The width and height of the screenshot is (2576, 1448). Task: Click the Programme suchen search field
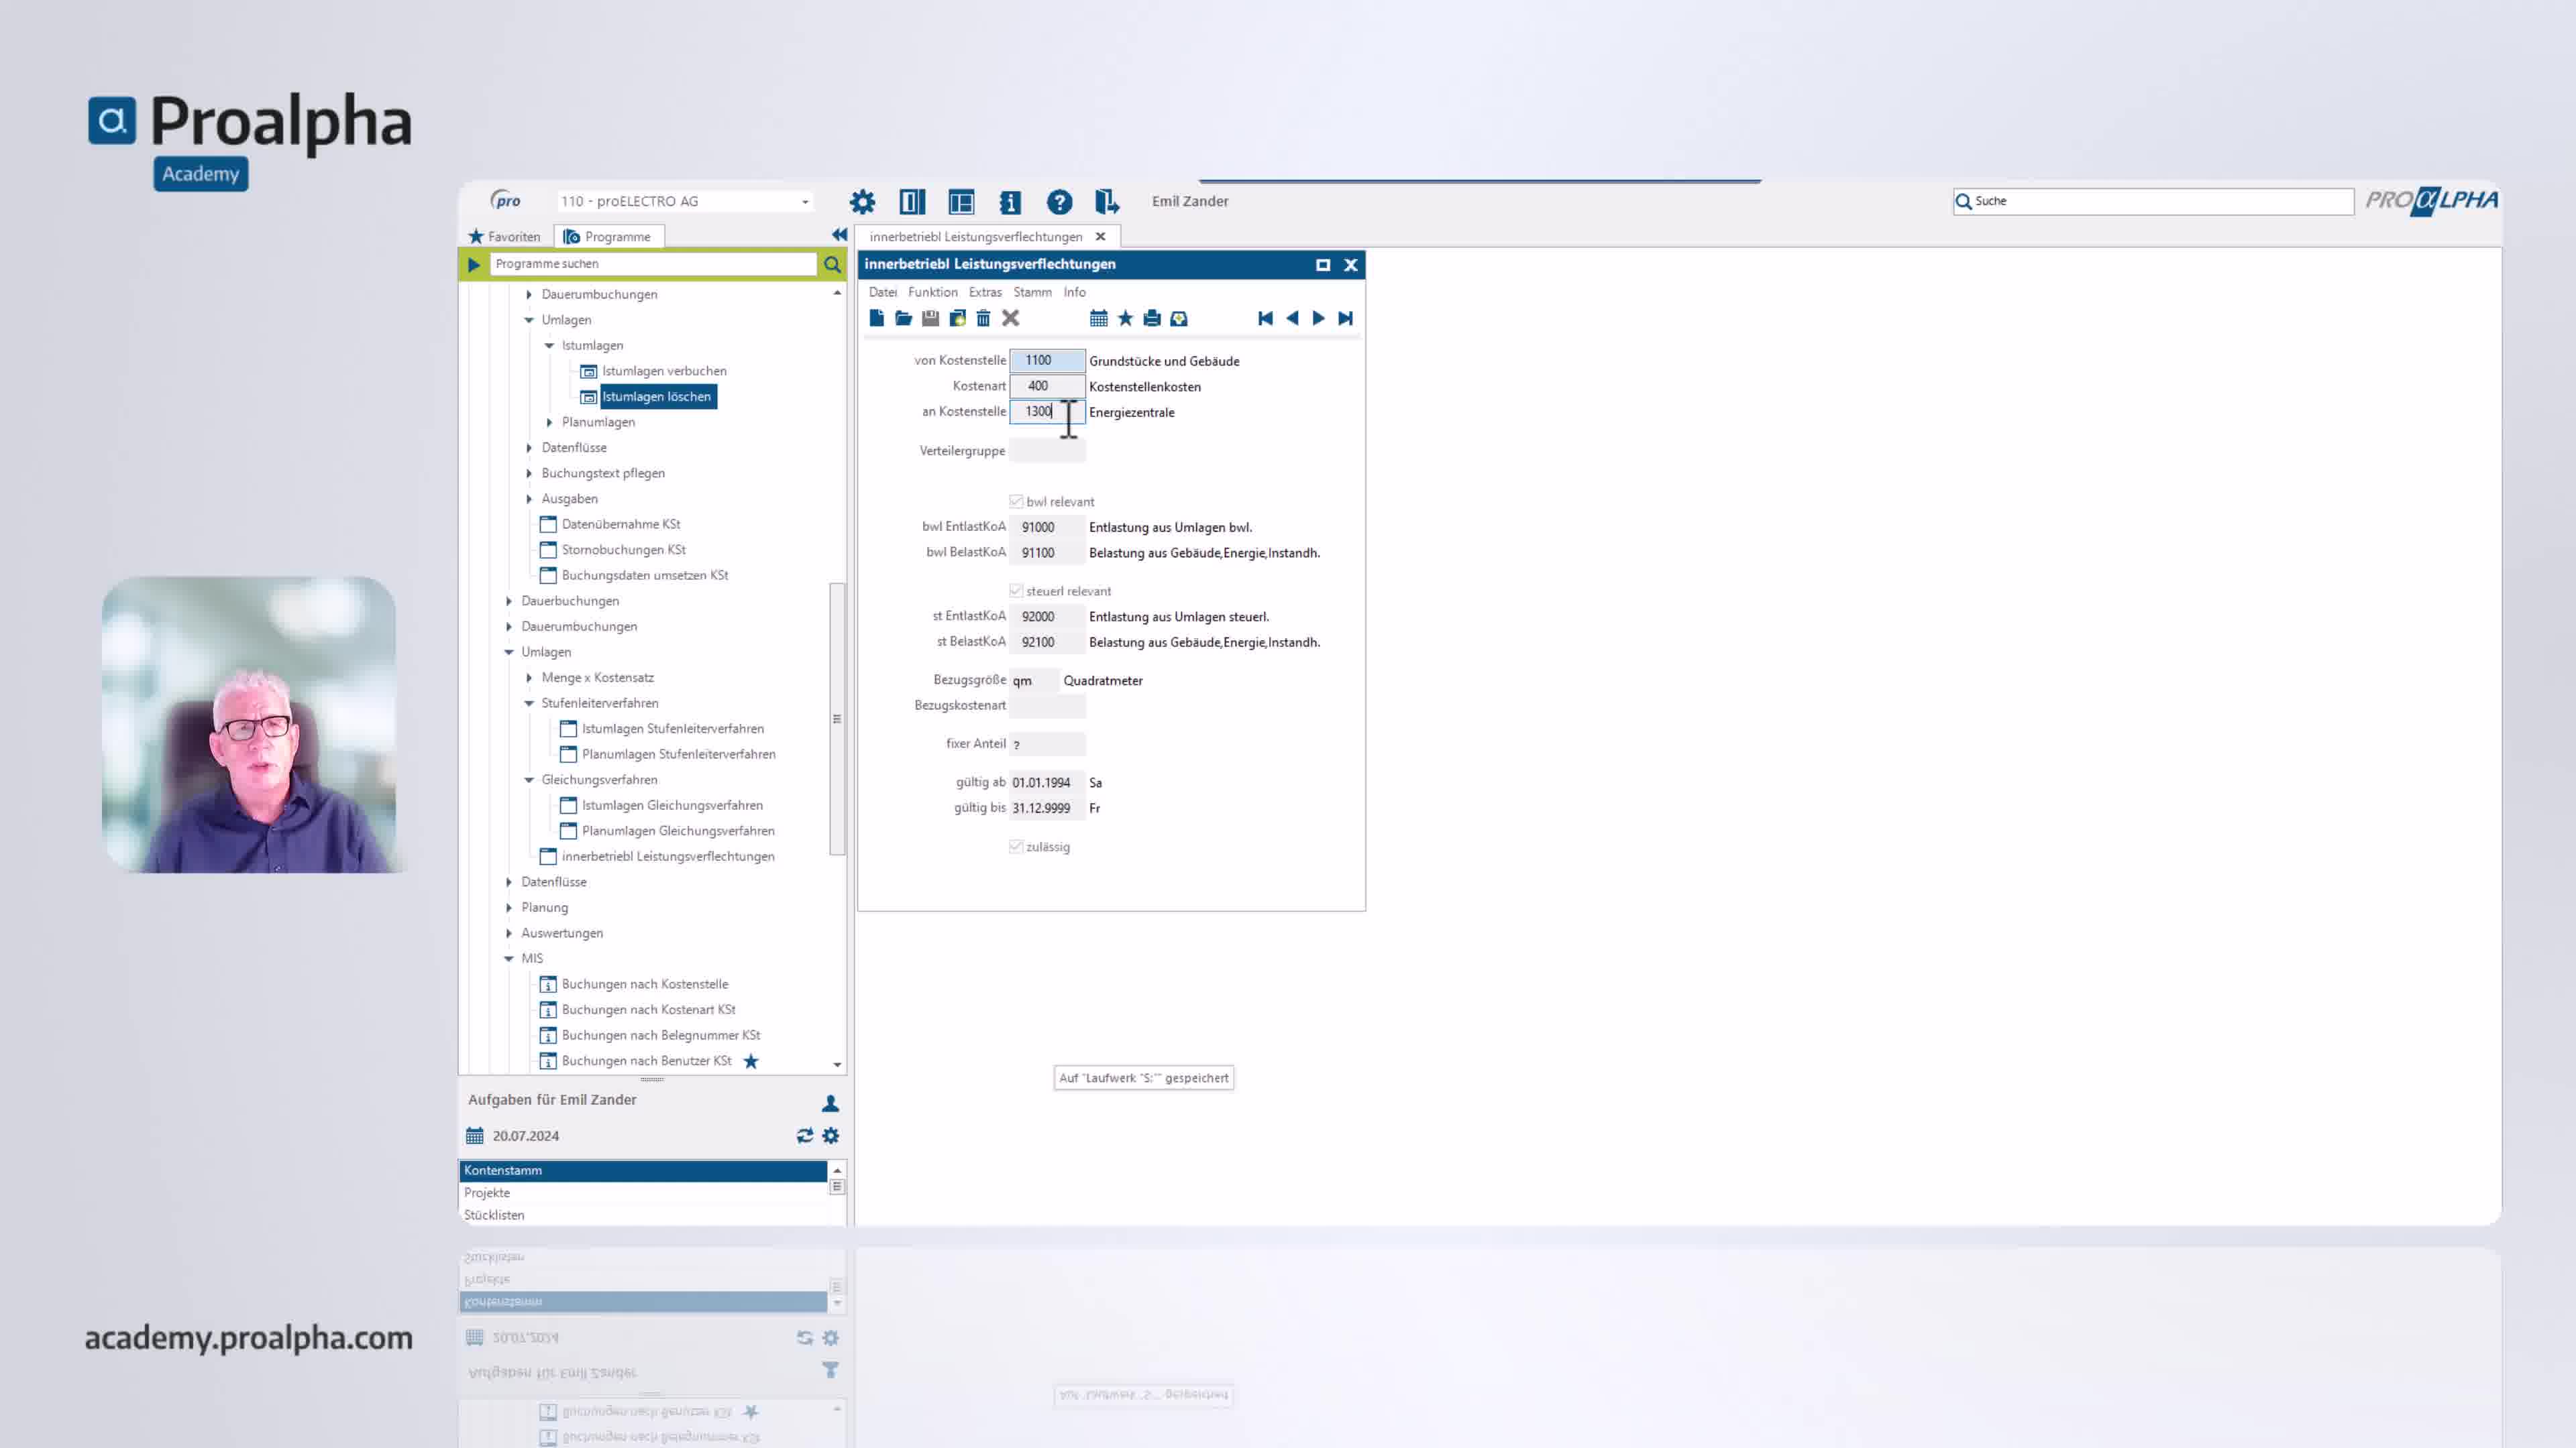tap(654, 264)
